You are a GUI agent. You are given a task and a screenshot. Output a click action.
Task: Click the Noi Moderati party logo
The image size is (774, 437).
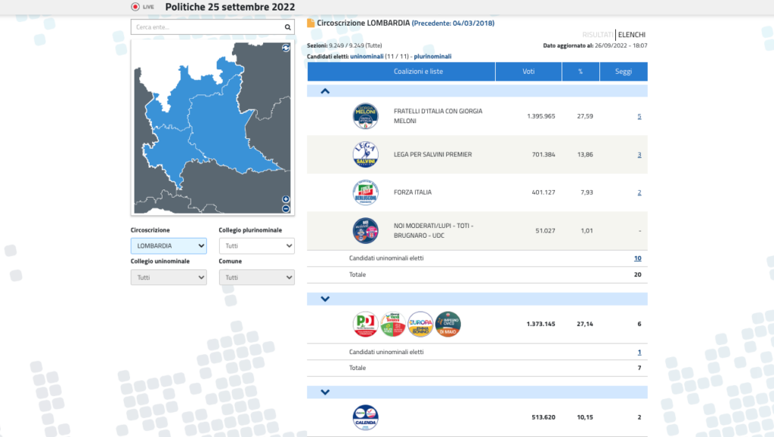(x=365, y=230)
